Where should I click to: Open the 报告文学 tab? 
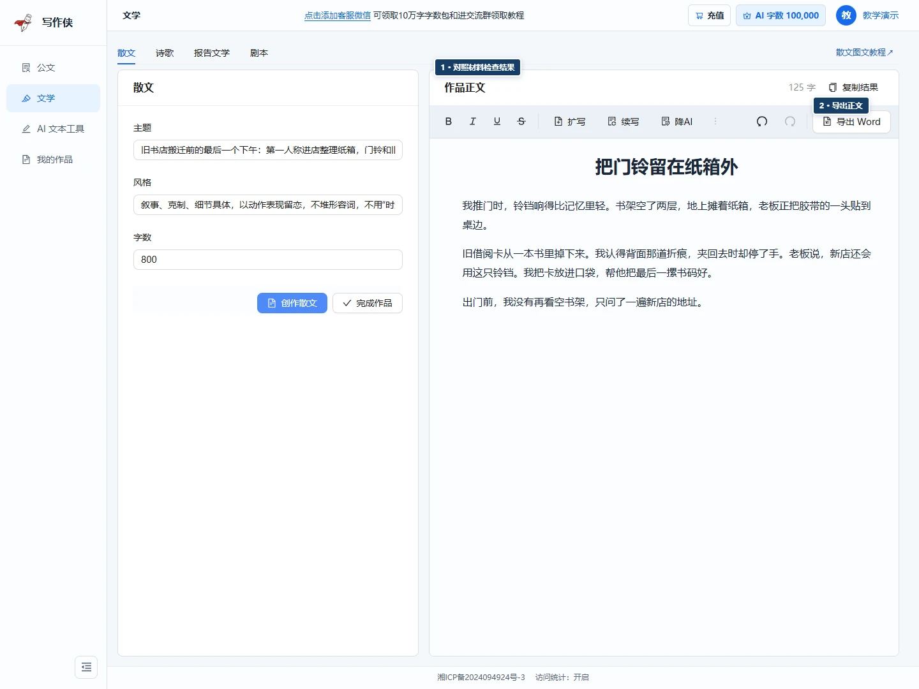212,53
